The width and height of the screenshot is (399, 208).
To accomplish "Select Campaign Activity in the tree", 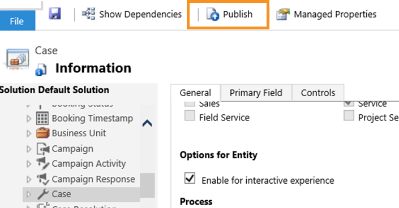I will (89, 164).
